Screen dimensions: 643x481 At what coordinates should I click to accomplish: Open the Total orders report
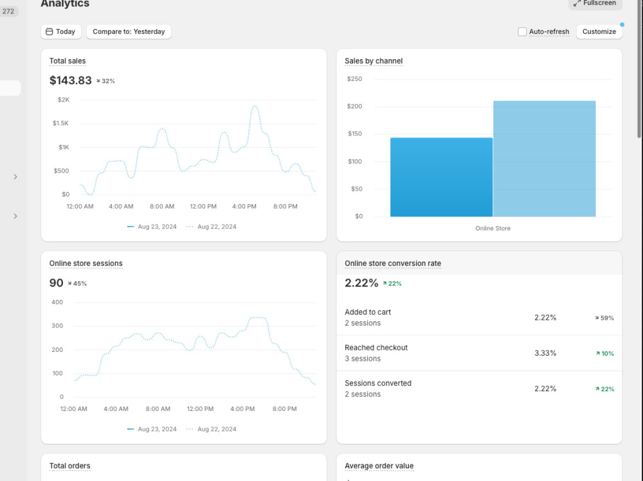(x=69, y=466)
